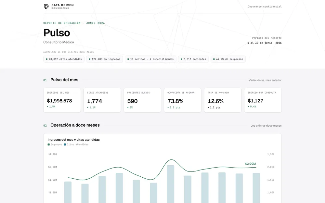Viewport: 325px width, 203px height.
Task: Click the '12.6%' no-show rate value
Action: [215, 101]
